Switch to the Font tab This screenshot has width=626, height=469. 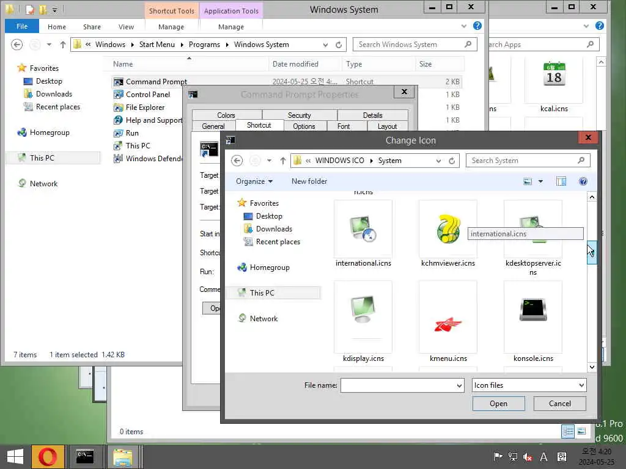tap(344, 126)
